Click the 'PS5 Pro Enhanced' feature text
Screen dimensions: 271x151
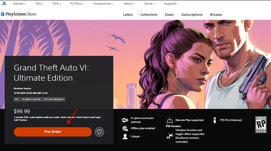coord(231,120)
